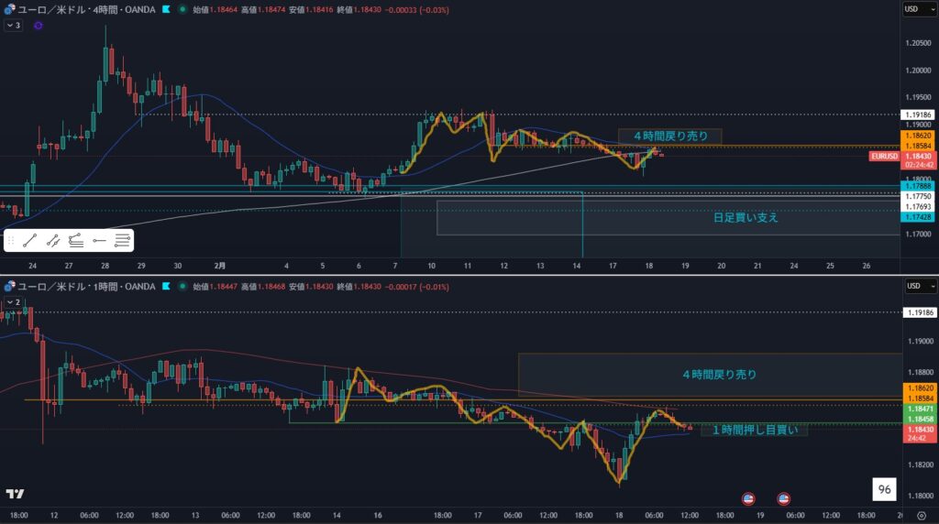939x524 pixels.
Task: Click the TradingView logo in the bottom-left corner
Action: tap(15, 494)
